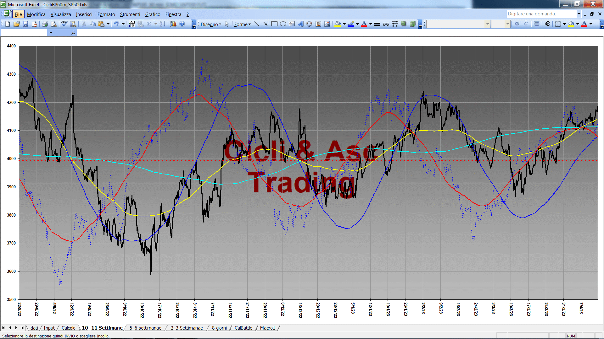Open the Formato menu

pyautogui.click(x=106, y=14)
